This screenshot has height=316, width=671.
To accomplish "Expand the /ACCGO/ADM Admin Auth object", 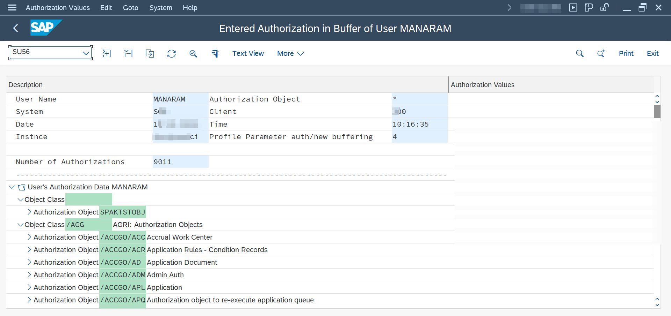I will (29, 275).
